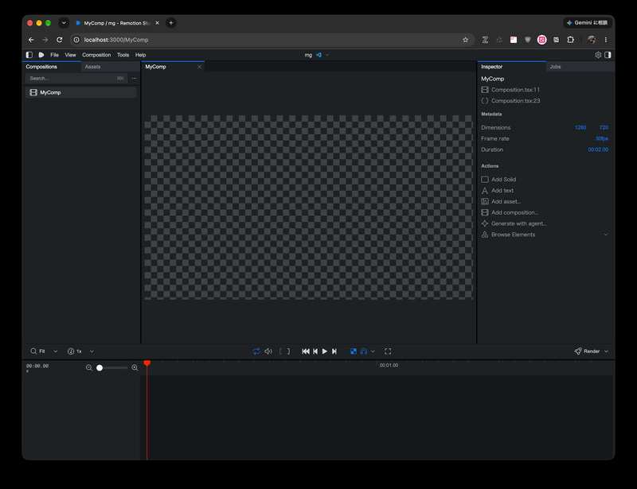Click Add asset... action
This screenshot has width=637, height=489.
pyautogui.click(x=506, y=201)
